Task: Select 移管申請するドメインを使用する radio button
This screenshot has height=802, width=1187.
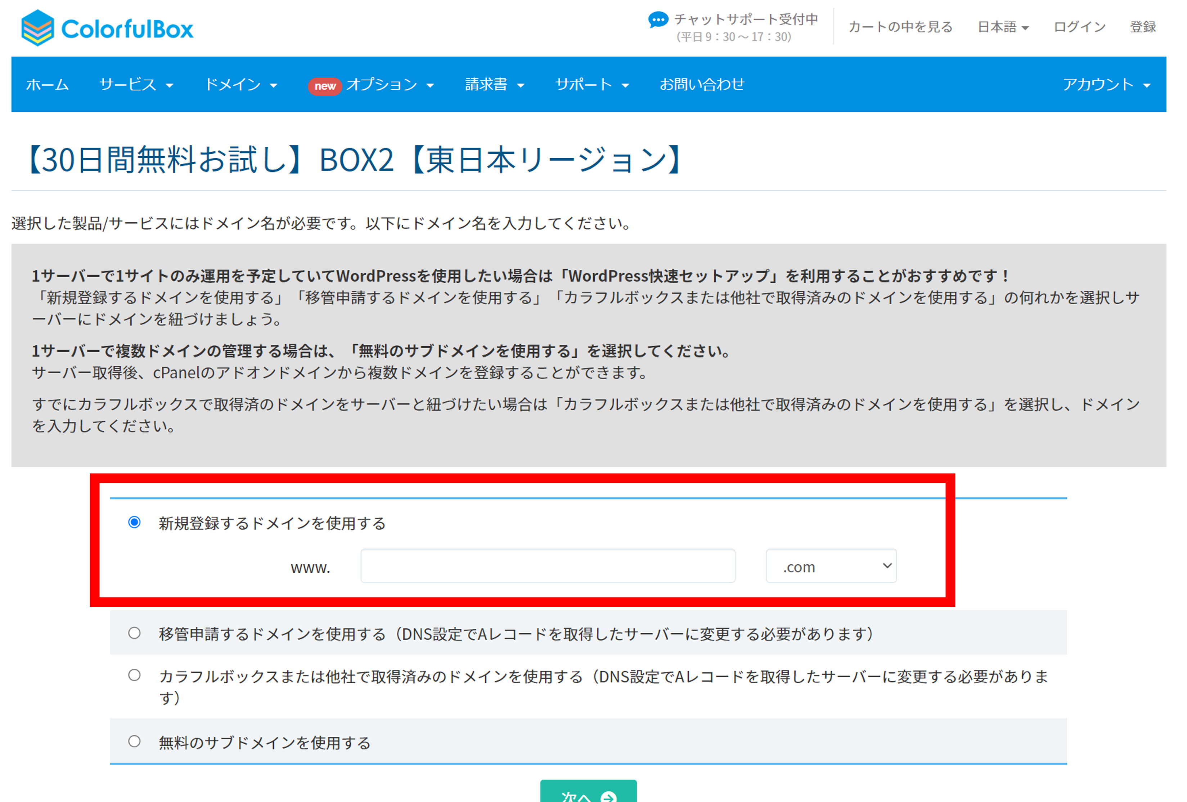Action: [x=134, y=633]
